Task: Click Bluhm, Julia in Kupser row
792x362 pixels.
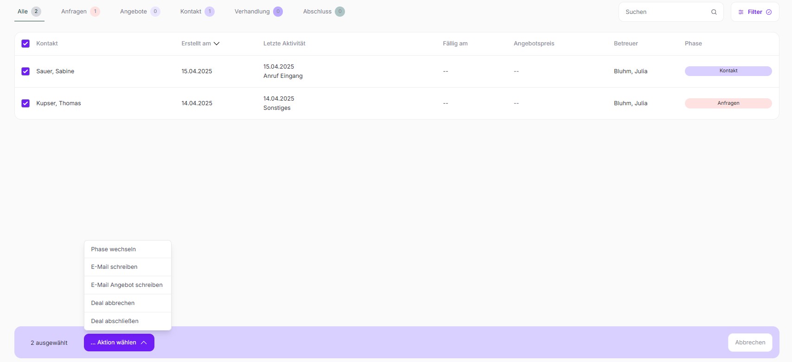Action: click(630, 103)
